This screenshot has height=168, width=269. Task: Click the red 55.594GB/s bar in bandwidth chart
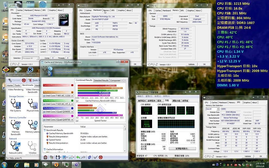pyautogui.click(x=97, y=85)
